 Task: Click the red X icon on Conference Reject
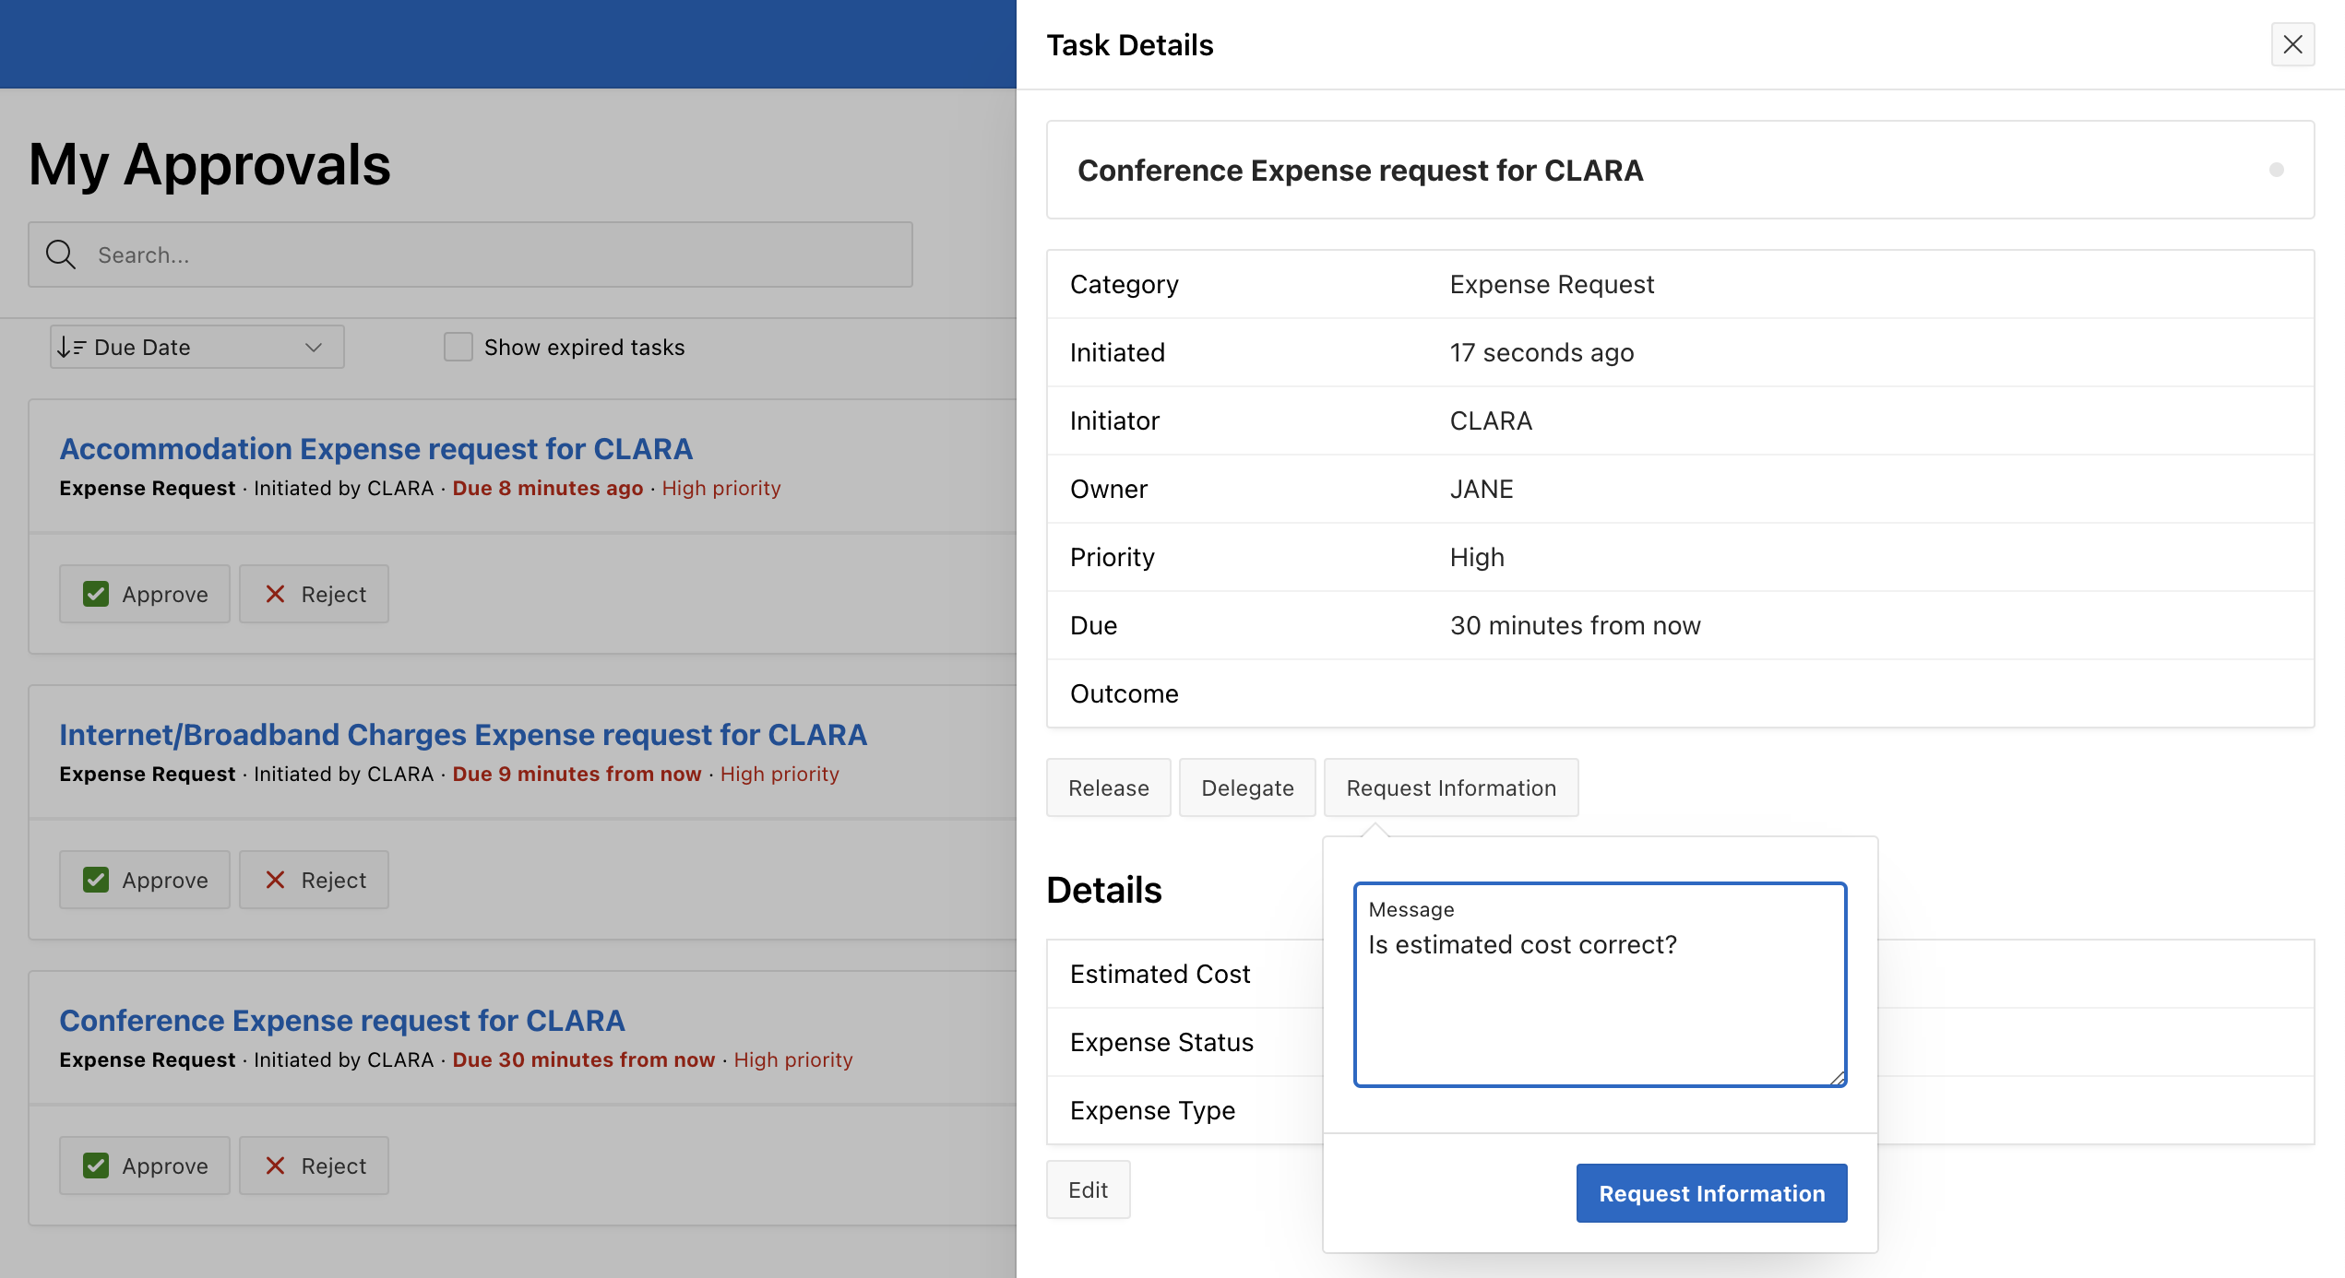[275, 1166]
